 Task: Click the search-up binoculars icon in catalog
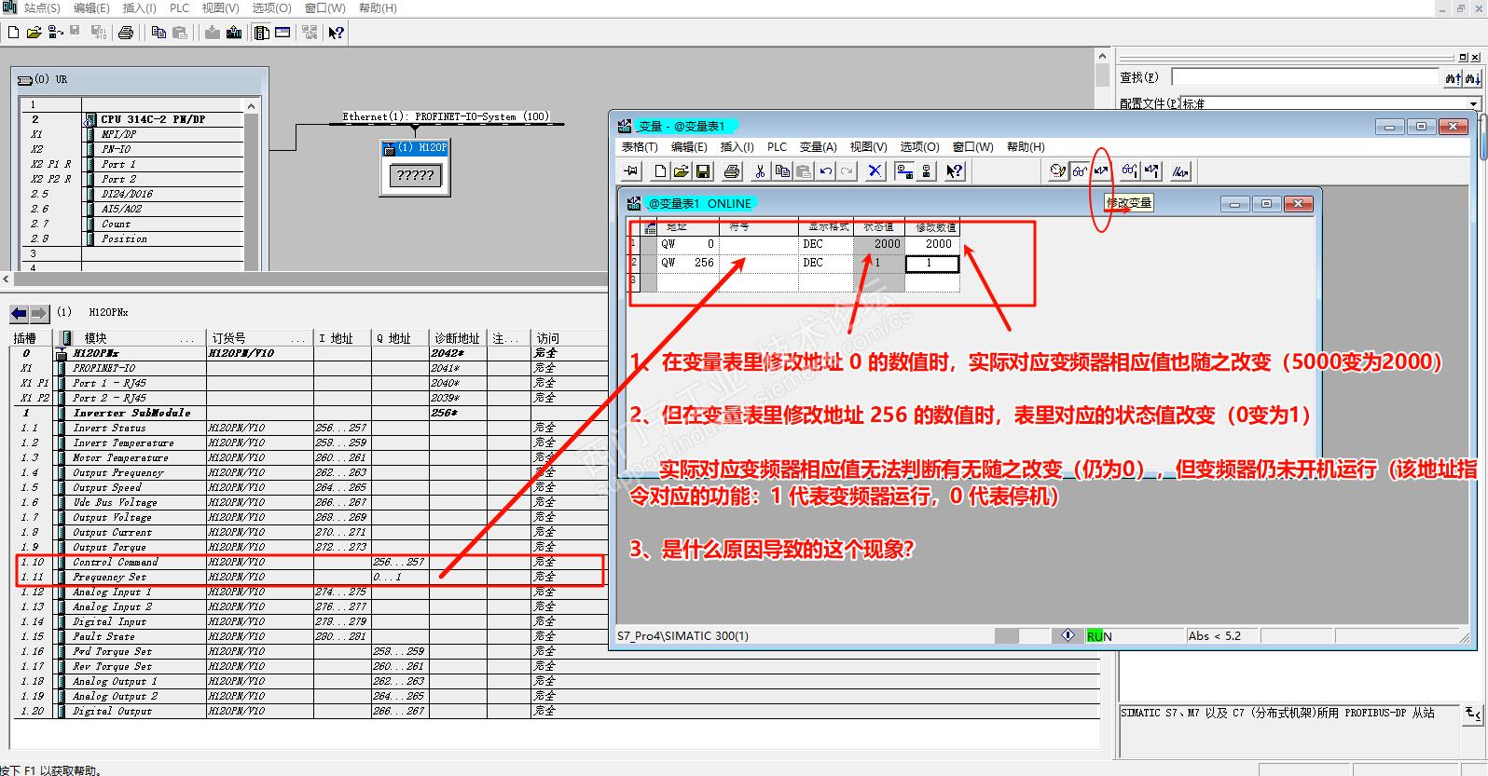[x=1453, y=79]
